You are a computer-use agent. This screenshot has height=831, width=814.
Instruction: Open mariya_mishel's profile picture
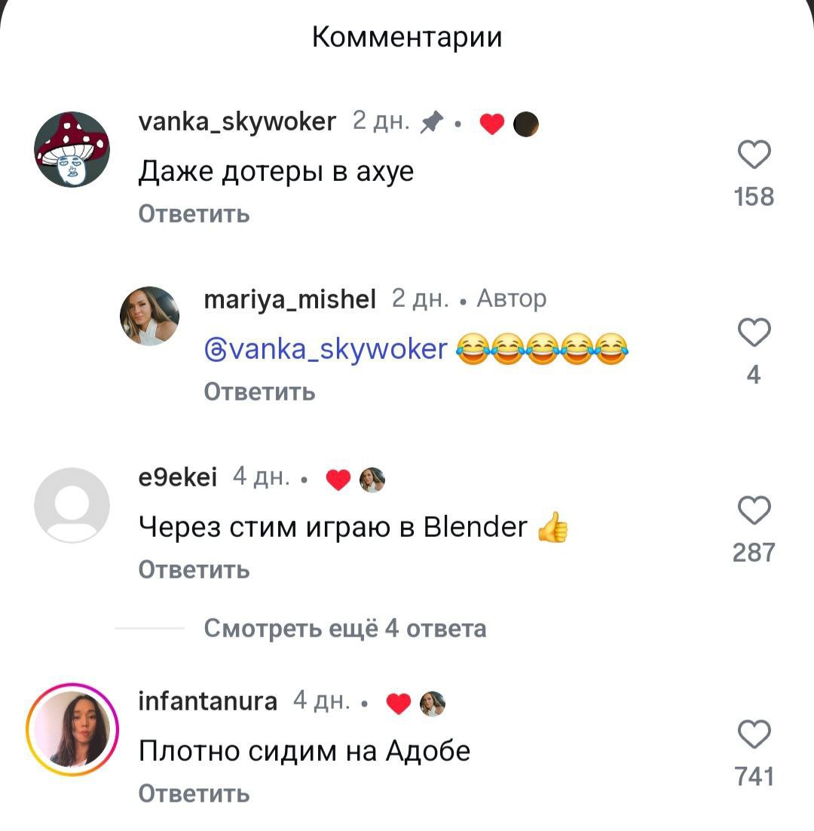(149, 316)
